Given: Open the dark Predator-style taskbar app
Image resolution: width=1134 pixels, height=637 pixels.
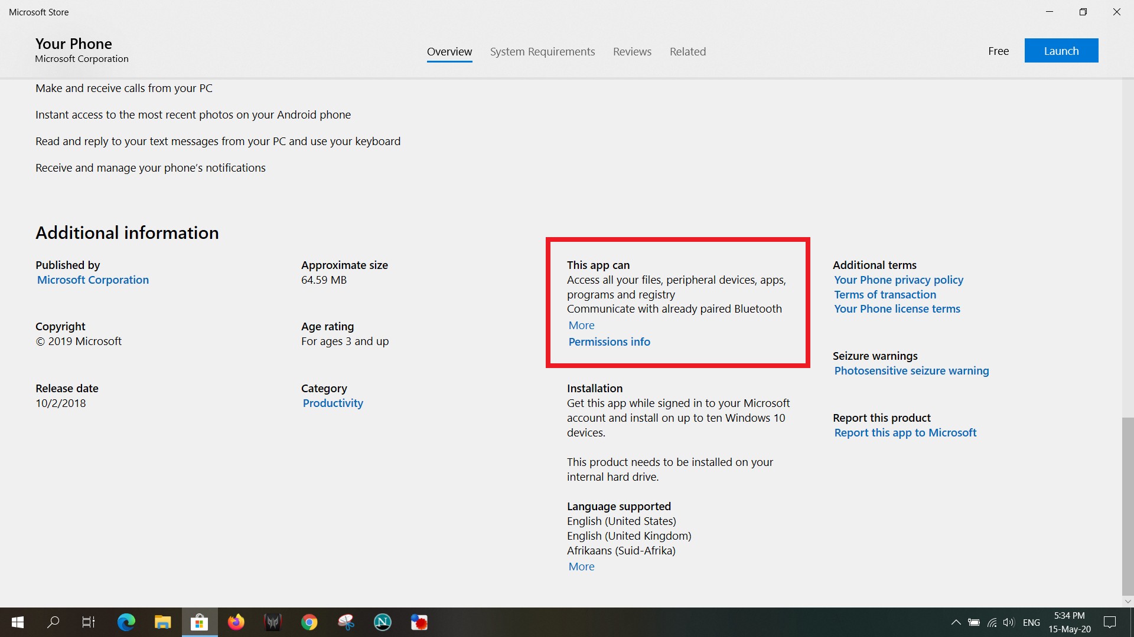Looking at the screenshot, I should click(273, 622).
